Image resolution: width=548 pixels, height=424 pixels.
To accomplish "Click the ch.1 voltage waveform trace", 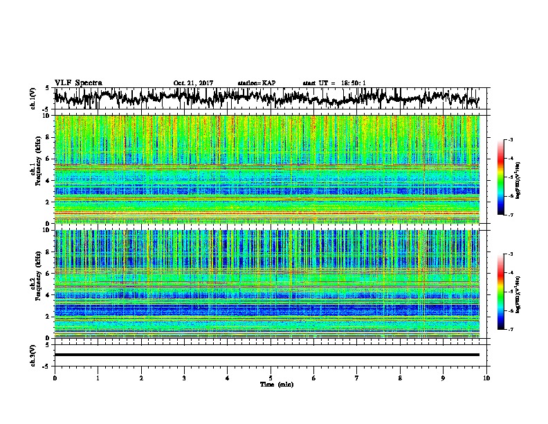I will [x=266, y=98].
